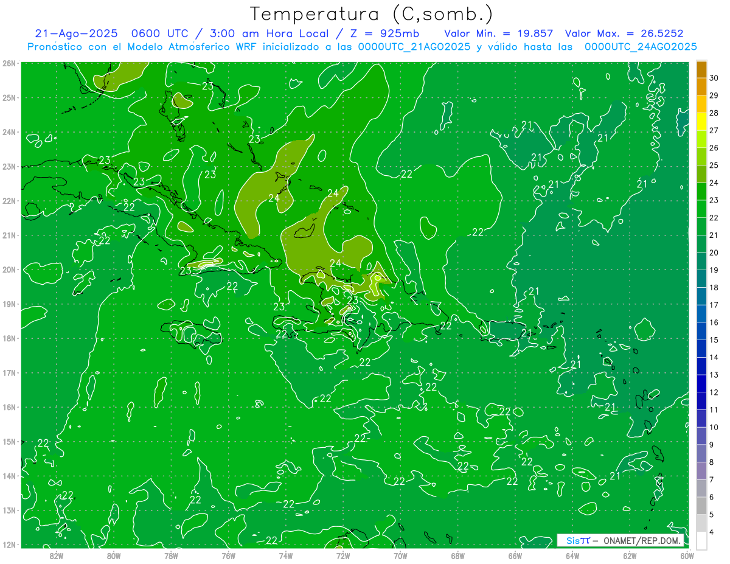Click the longitude label "72W"
Screen dimensions: 730x564
(x=343, y=555)
